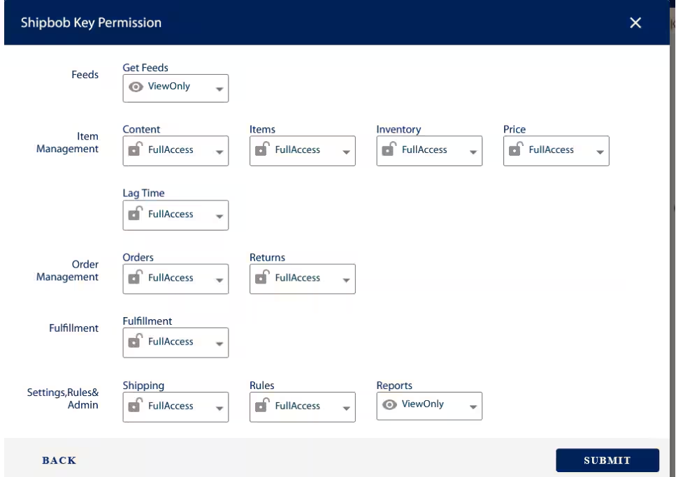676x477 pixels.
Task: Click the SUBMIT button
Action: 607,460
